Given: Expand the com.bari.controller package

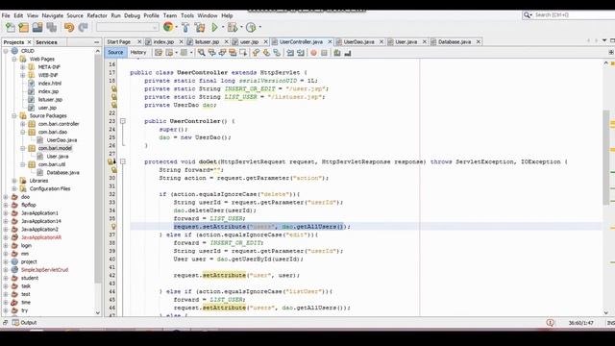Looking at the screenshot, I should click(23, 124).
